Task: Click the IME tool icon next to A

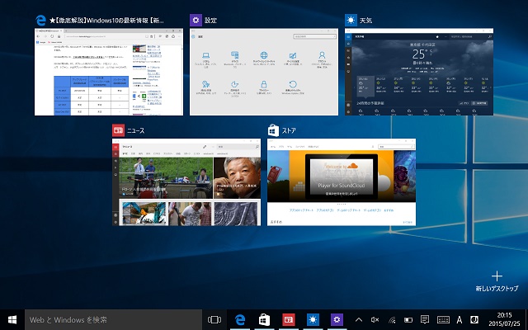Action: tap(474, 319)
